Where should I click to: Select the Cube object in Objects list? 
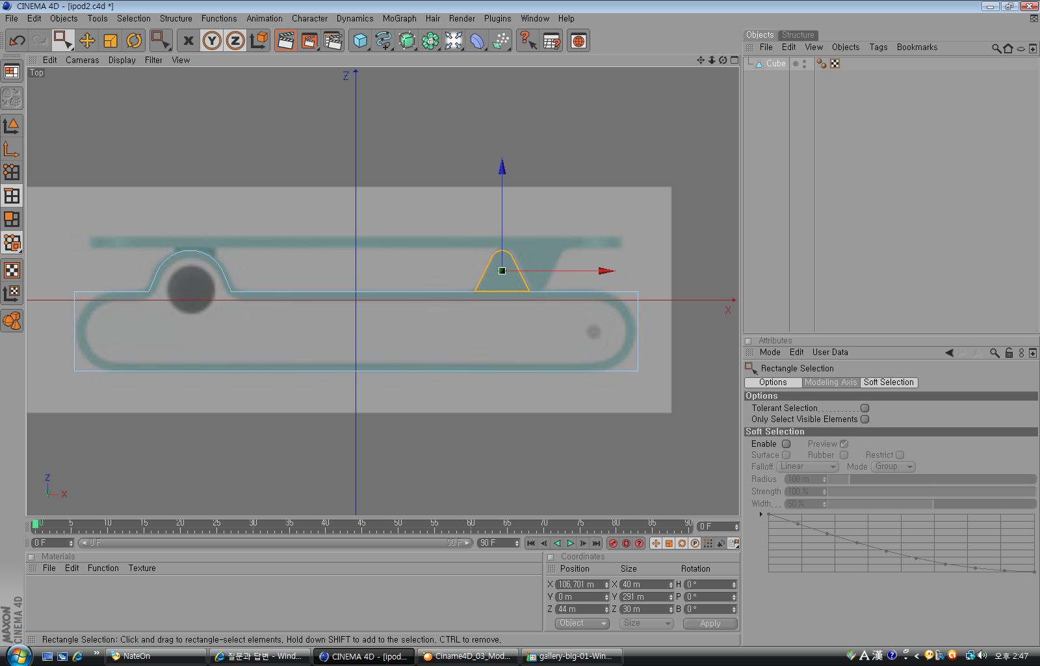775,64
